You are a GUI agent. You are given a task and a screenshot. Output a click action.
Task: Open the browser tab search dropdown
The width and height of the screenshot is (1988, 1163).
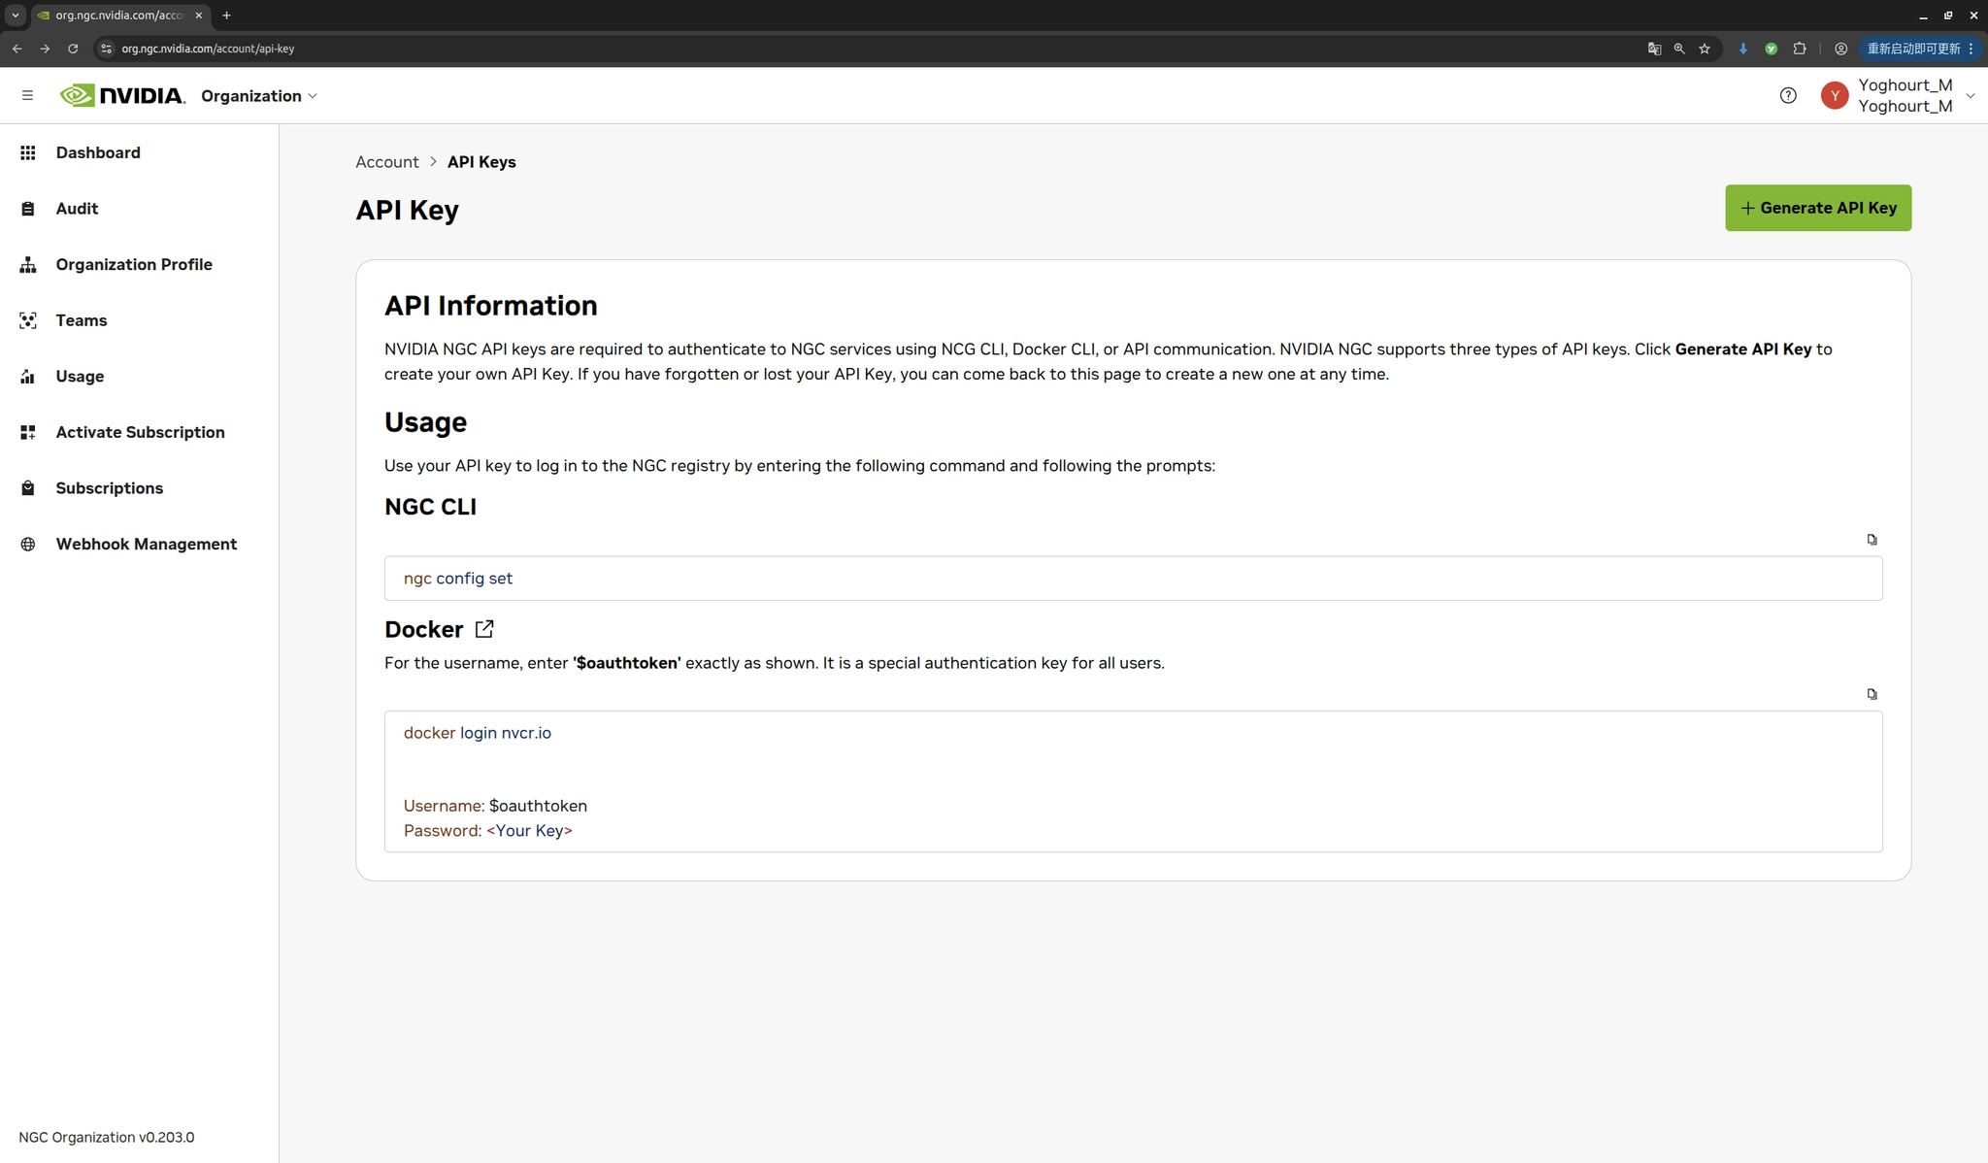click(15, 16)
